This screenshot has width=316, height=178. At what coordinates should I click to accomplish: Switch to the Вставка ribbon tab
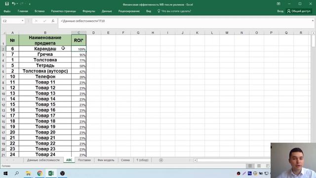39,11
